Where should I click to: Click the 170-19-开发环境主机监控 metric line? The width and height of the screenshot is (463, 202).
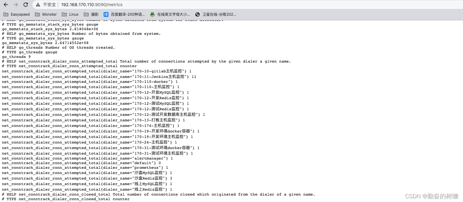(x=97, y=137)
